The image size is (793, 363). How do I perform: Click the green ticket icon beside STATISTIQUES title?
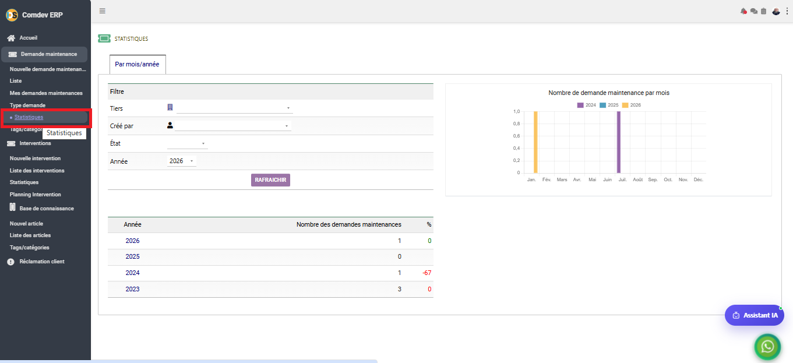coord(104,38)
